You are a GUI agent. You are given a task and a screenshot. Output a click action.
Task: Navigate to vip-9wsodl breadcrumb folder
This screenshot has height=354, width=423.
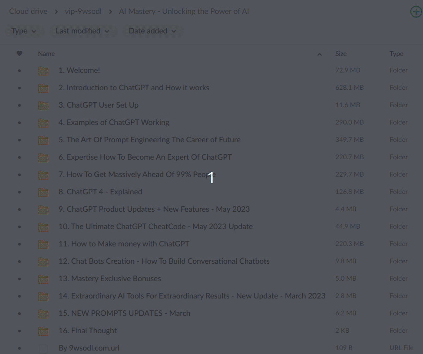[83, 11]
